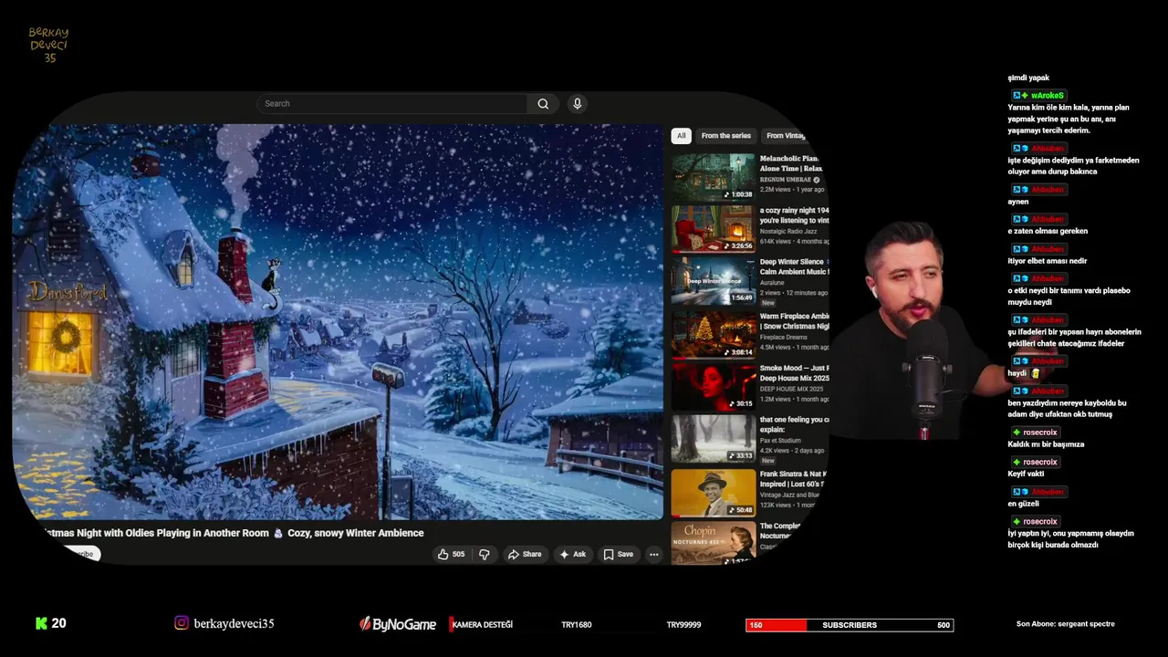Screen dimensions: 1168x657
Task: Click 'that one feeling you' video title
Action: pyautogui.click(x=794, y=424)
